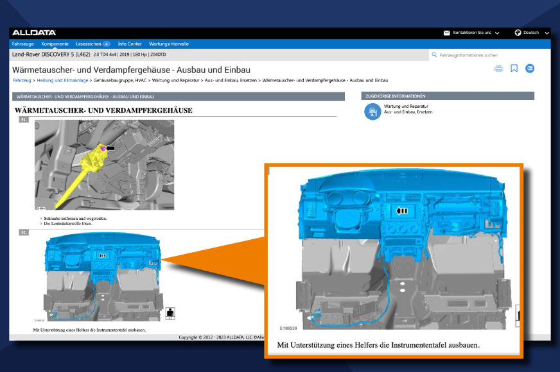Open the Fahrzeuge menu
560x372 pixels.
coord(23,44)
